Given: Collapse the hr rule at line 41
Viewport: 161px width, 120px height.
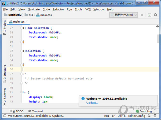Looking at the screenshot, I should [21, 92].
